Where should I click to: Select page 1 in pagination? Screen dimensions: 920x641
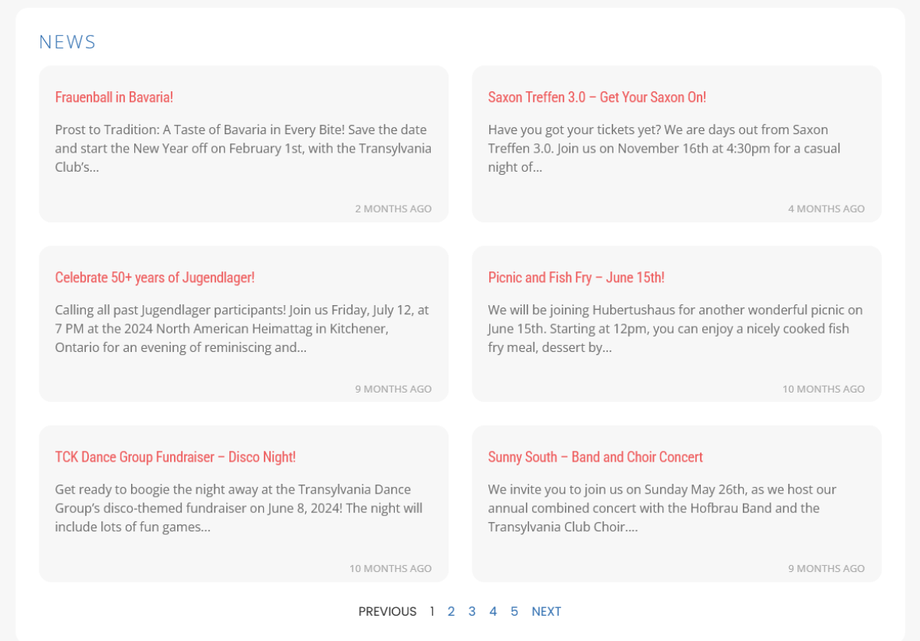[432, 611]
